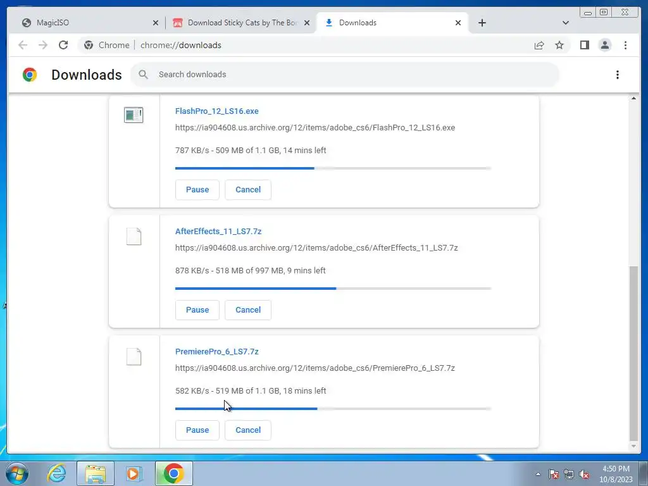This screenshot has width=648, height=486.
Task: Click the FlashPro archive.org source URL
Action: [315, 128]
